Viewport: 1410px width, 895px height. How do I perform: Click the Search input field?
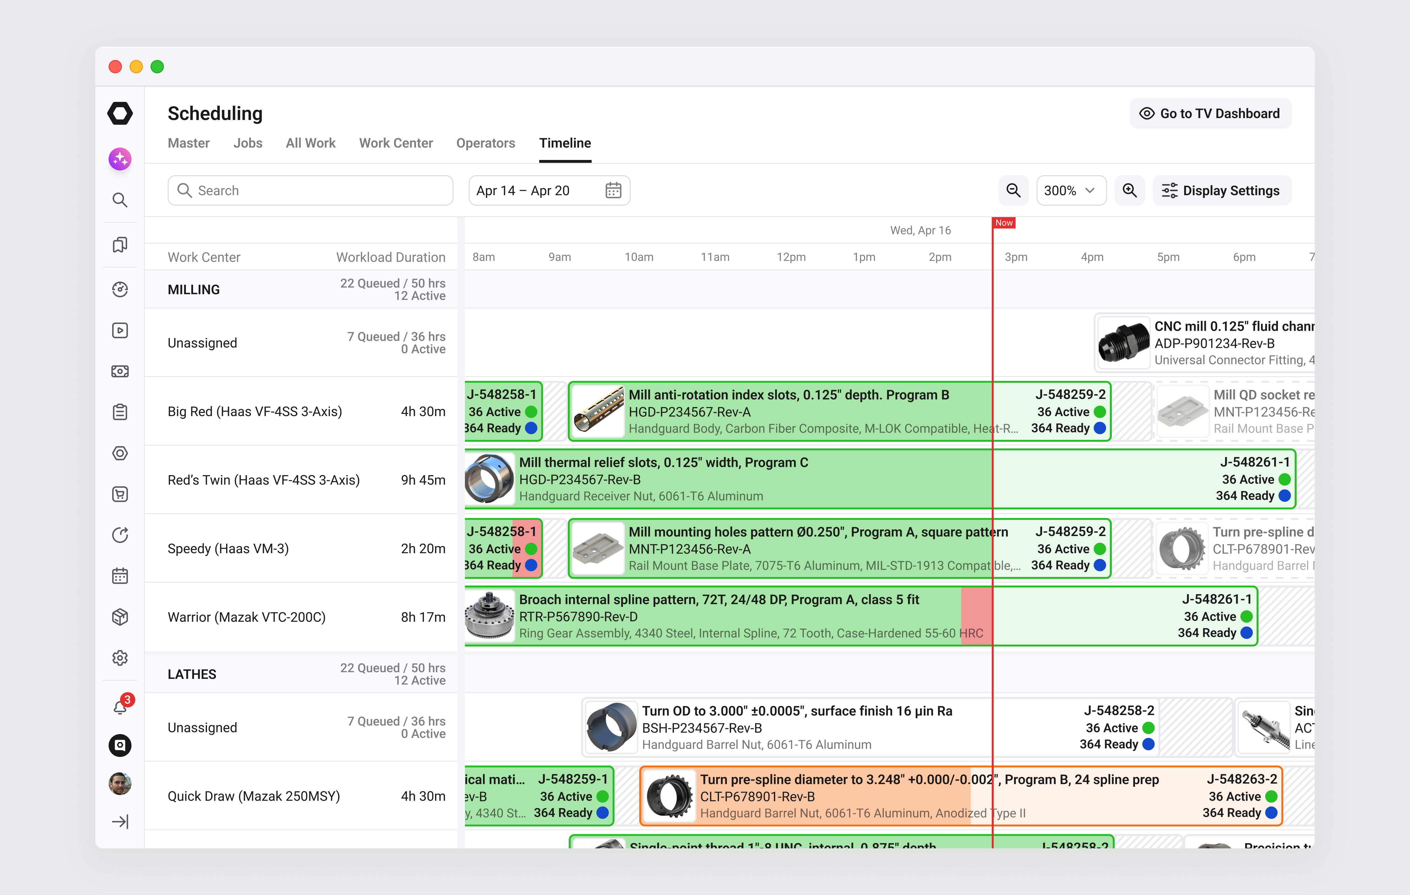point(310,190)
